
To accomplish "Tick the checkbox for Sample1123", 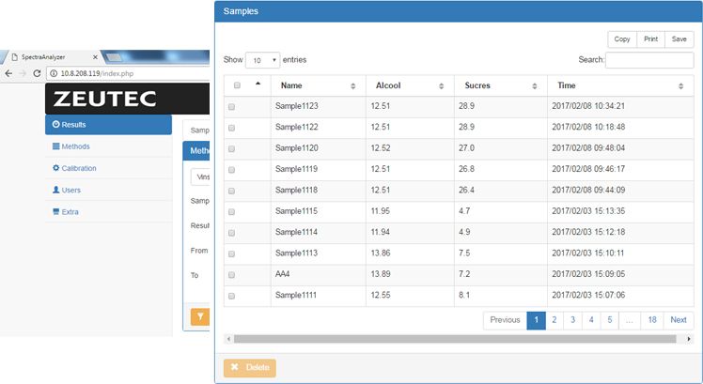I will [232, 106].
